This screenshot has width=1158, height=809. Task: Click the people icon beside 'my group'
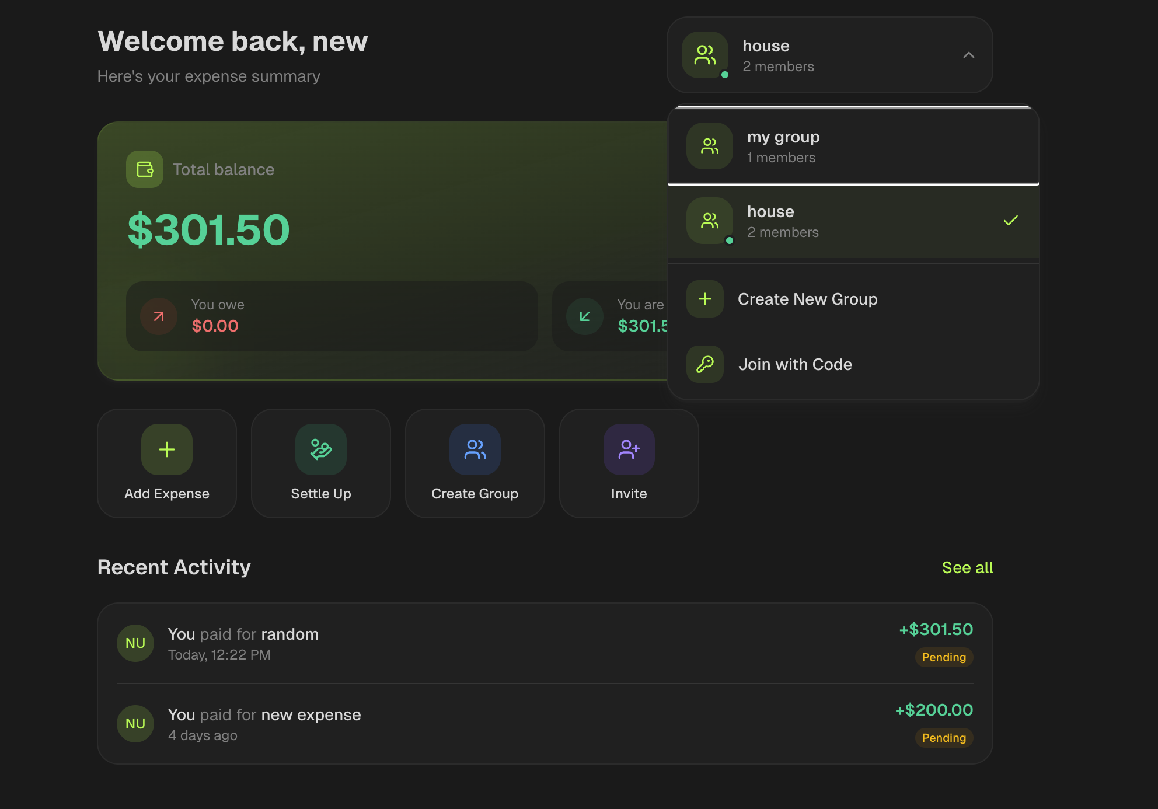pyautogui.click(x=710, y=146)
